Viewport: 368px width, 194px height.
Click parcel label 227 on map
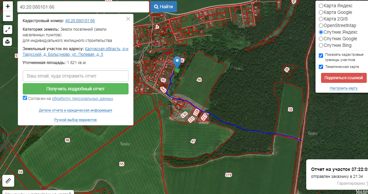click(204, 117)
